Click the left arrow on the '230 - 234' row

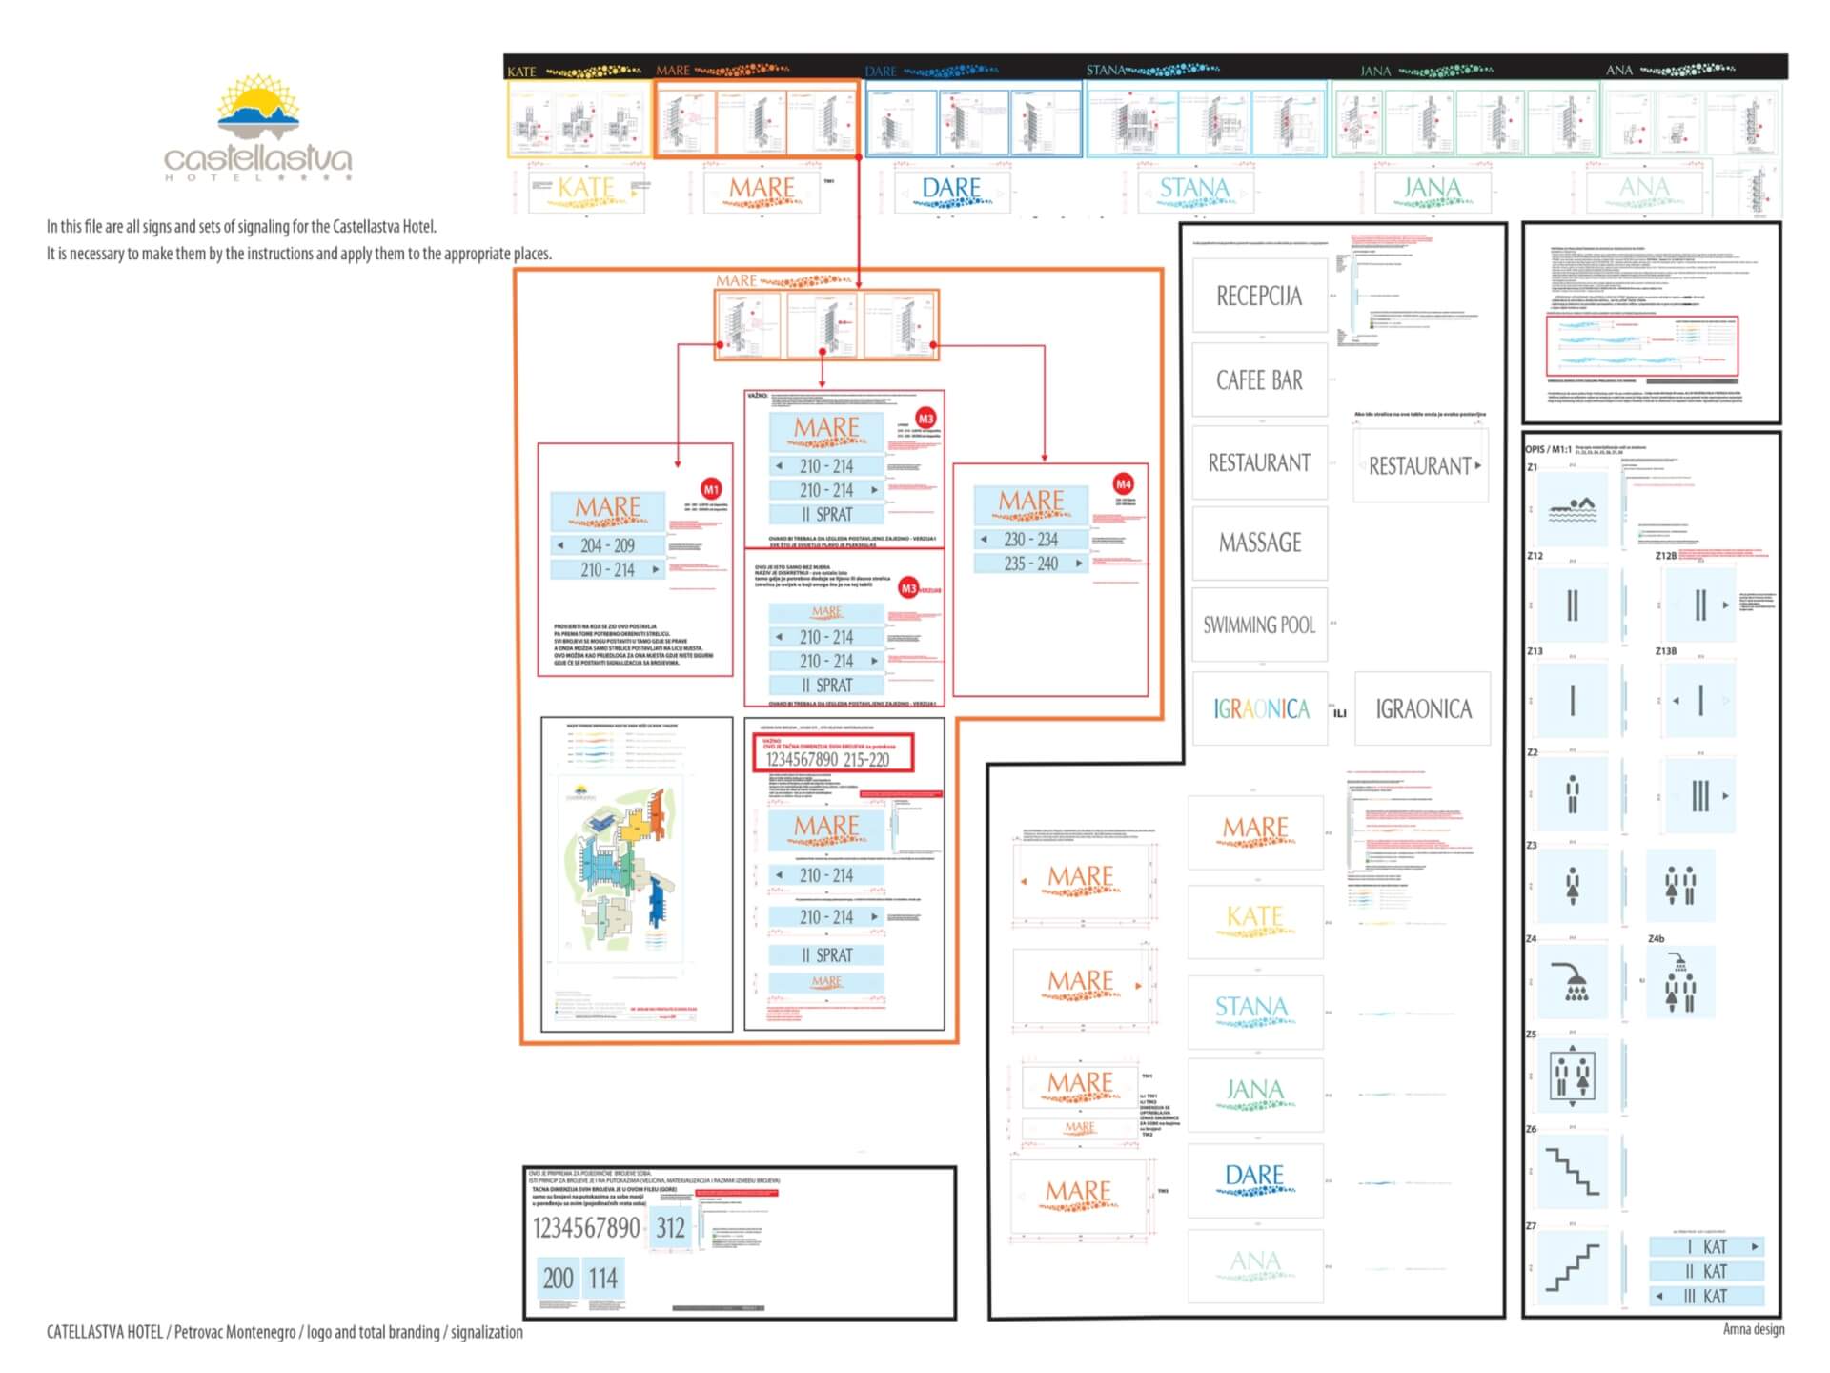tap(984, 540)
